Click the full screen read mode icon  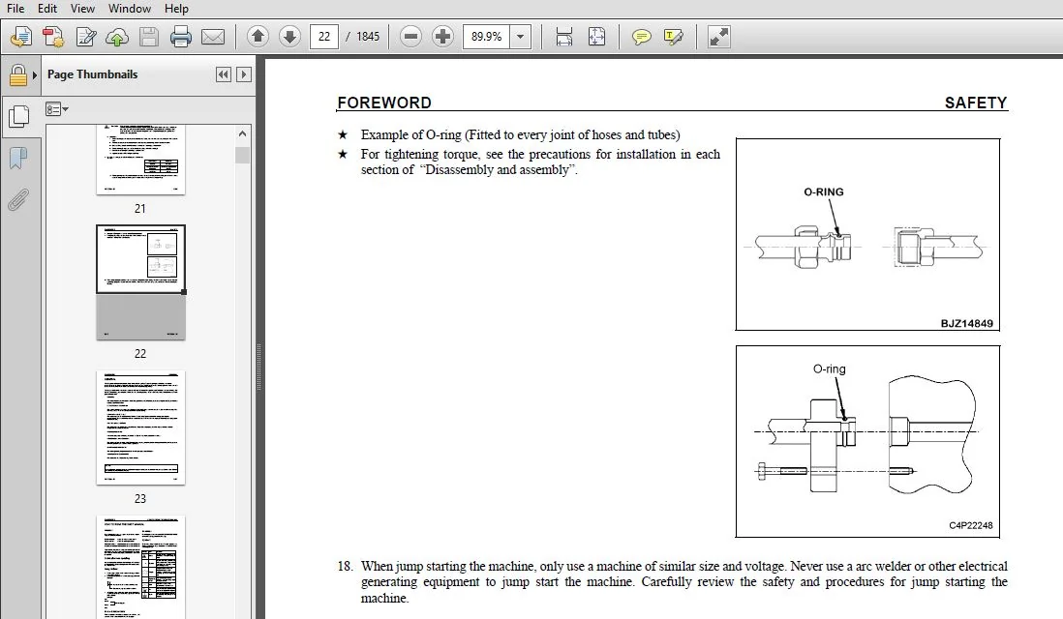tap(718, 37)
